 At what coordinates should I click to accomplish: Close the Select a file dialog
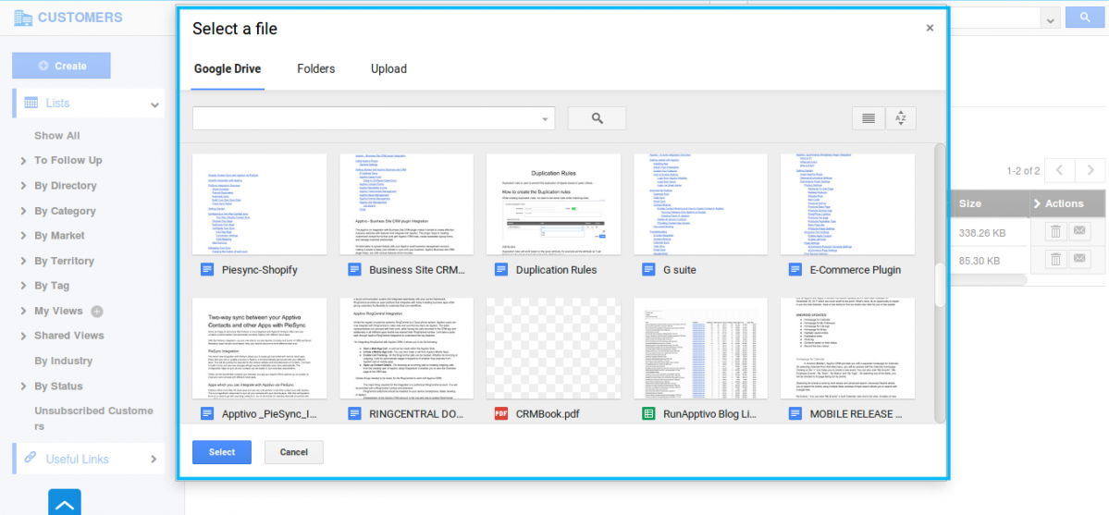[930, 29]
